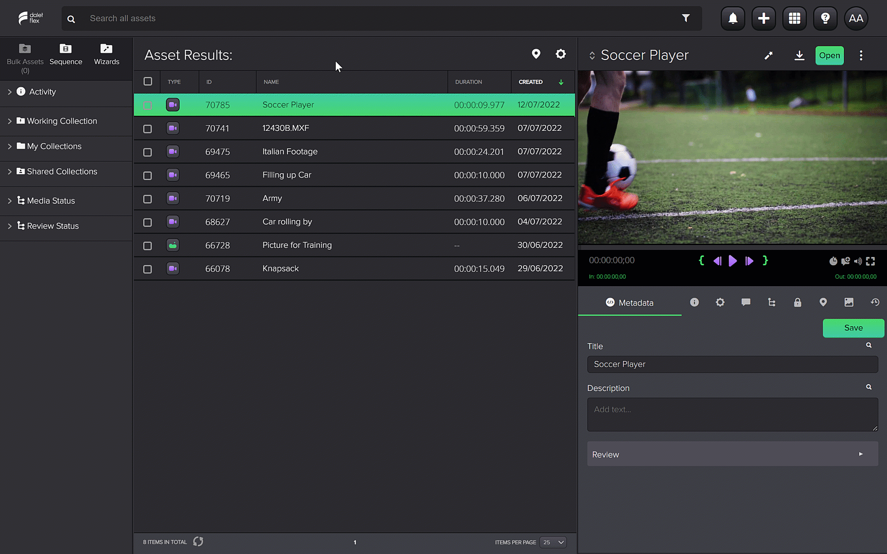The height and width of the screenshot is (554, 887).
Task: Check the box for Italian Footage
Action: [147, 152]
